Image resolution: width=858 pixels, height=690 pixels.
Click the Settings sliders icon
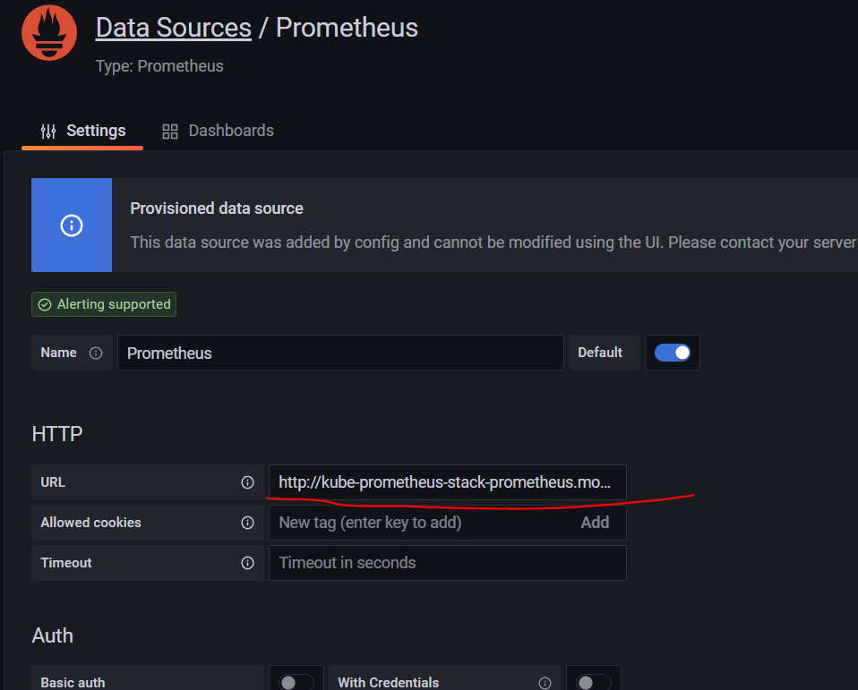(48, 132)
